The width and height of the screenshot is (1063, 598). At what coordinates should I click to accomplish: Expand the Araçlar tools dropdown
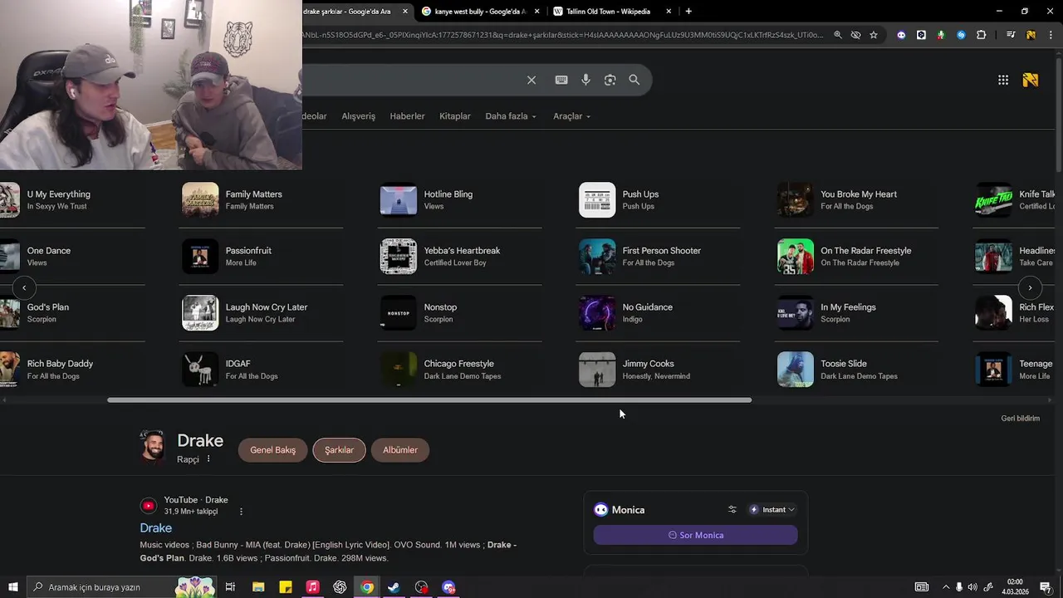coord(572,116)
